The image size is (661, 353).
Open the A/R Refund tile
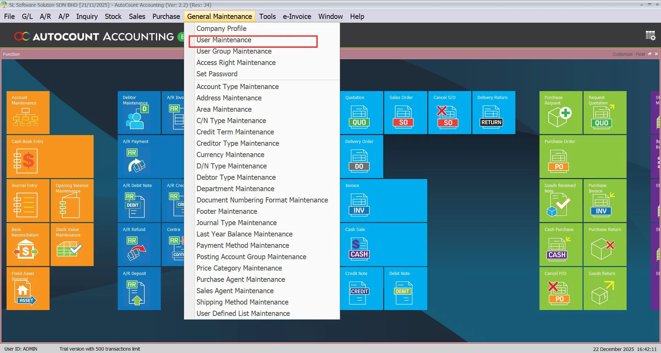pyautogui.click(x=139, y=244)
